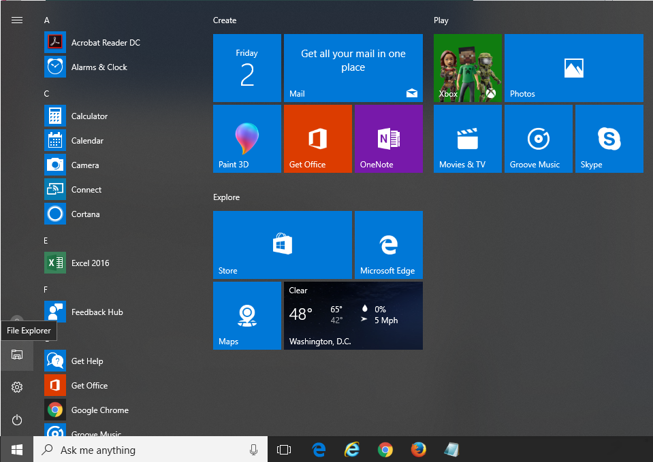Open the Camera app
This screenshot has width=653, height=462.
tap(86, 165)
